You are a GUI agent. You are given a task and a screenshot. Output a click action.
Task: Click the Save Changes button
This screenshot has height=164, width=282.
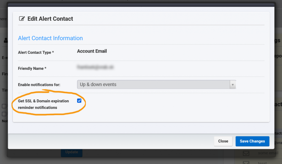pos(252,141)
